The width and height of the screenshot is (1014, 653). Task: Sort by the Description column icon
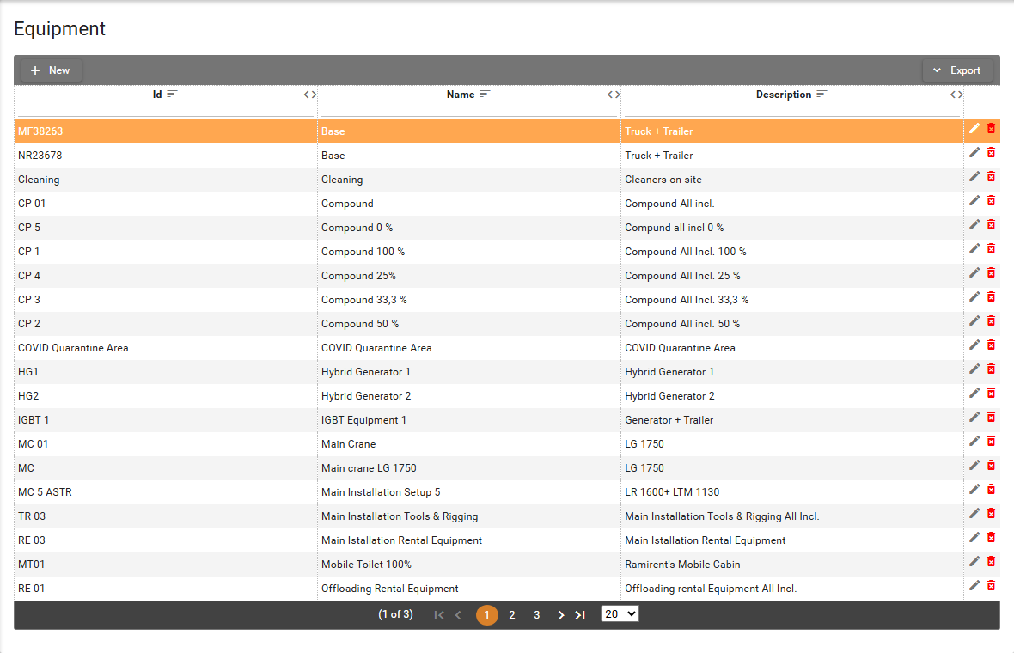pos(822,95)
